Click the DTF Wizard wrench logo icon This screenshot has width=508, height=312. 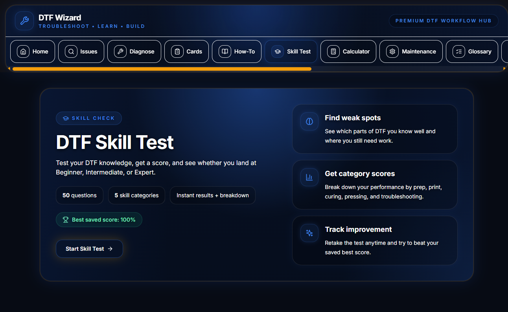24,21
